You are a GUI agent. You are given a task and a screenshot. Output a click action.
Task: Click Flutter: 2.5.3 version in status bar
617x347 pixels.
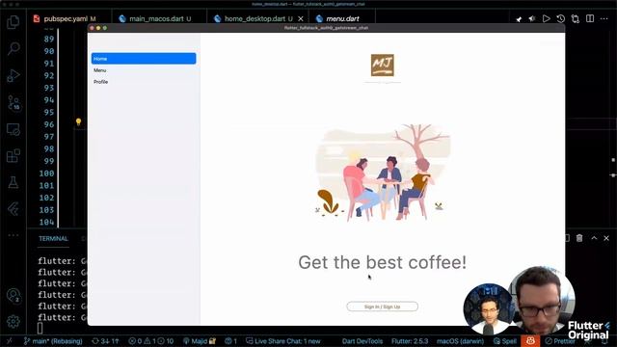point(410,341)
